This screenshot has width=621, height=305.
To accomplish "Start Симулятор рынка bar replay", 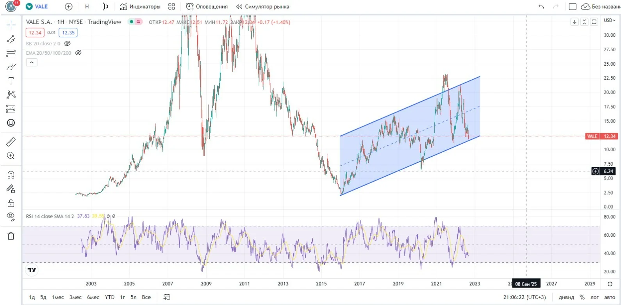I will (263, 7).
